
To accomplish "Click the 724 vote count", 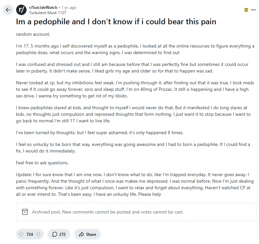I will [x=30, y=234].
